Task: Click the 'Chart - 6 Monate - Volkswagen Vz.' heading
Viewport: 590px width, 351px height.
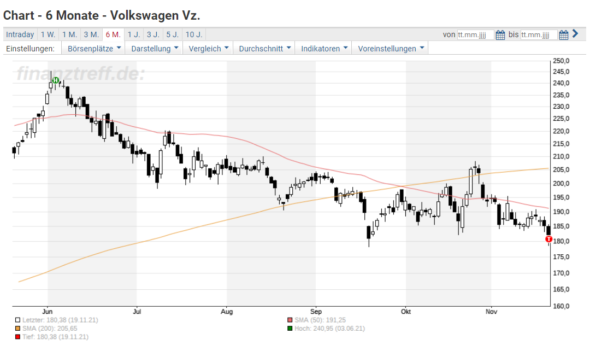Action: [102, 15]
